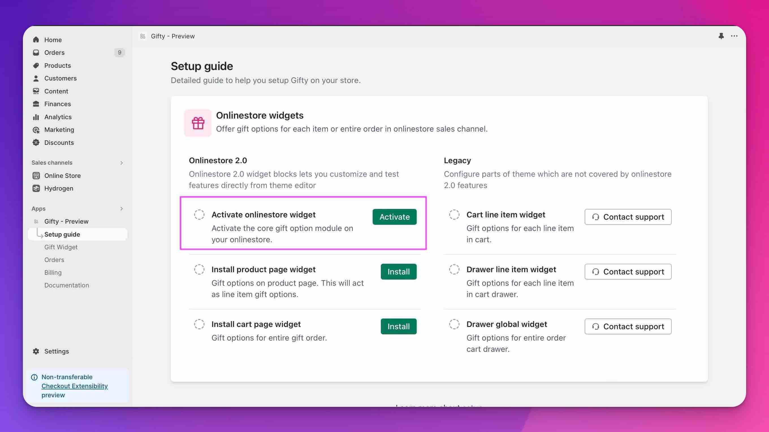Click the Settings gear icon
769x432 pixels.
36,351
